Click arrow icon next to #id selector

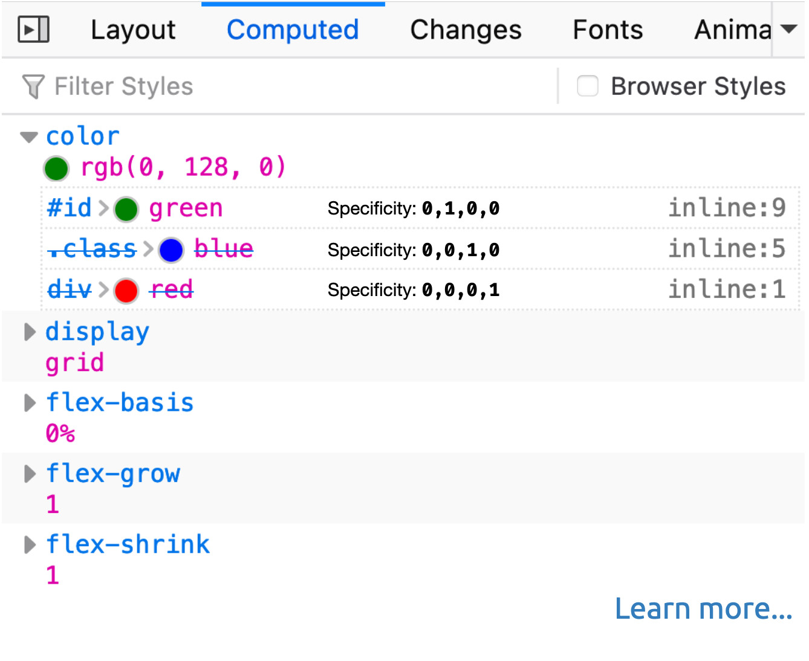pos(103,209)
